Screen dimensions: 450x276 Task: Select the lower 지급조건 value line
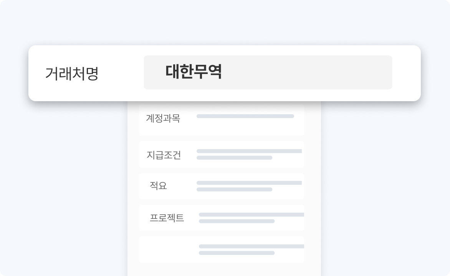[x=234, y=158]
